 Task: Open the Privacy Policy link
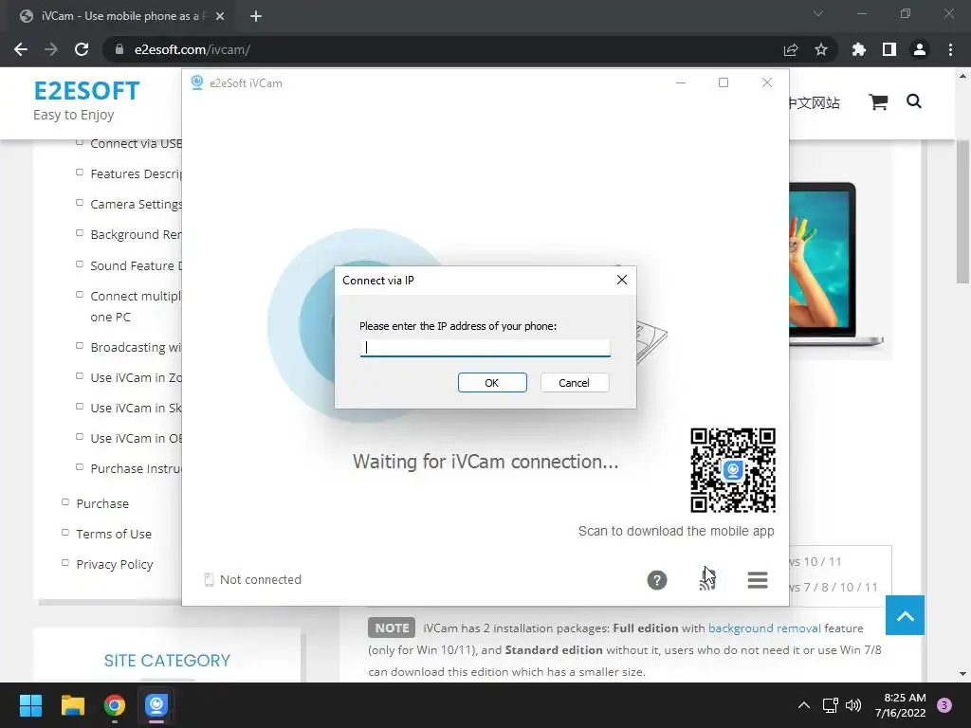(x=115, y=565)
